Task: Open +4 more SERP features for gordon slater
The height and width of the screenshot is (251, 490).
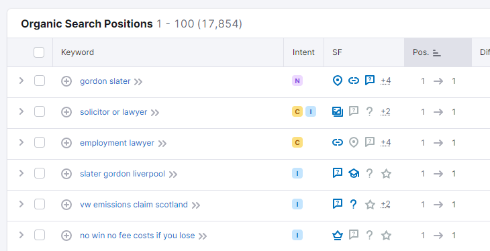Action: (386, 81)
